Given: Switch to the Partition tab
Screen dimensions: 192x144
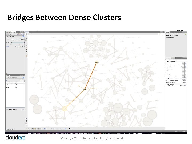Looking at the screenshot, I should pos(8,32).
